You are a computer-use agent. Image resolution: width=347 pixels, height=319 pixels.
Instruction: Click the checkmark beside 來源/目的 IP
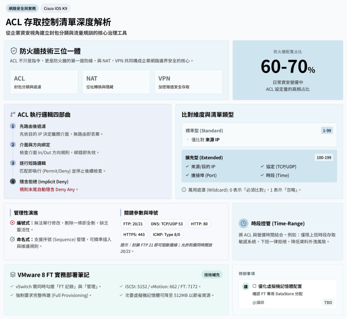187,166
